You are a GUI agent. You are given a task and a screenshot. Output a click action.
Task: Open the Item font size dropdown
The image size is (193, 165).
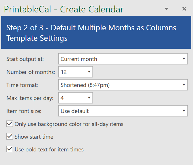click(x=123, y=111)
